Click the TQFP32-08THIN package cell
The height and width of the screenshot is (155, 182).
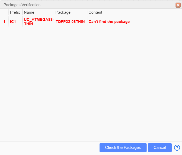(70, 22)
